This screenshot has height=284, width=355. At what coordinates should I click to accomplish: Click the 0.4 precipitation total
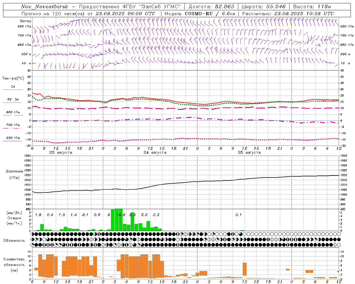50,215
